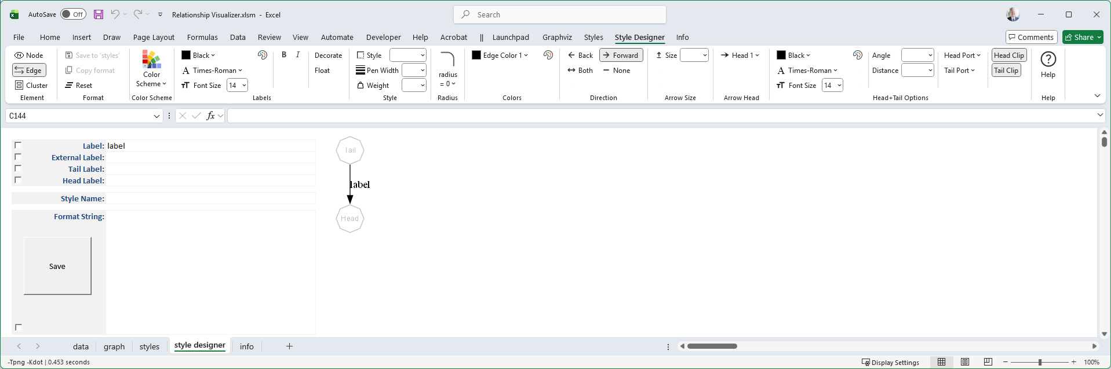The image size is (1111, 369).
Task: Click the Reset format icon
Action: (x=70, y=86)
